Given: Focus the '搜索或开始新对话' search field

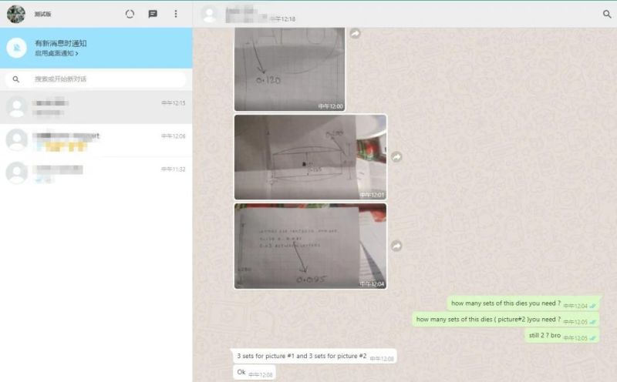Looking at the screenshot, I should (96, 79).
